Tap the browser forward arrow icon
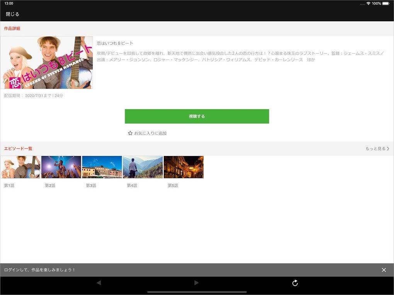This screenshot has height=295, width=394. tap(197, 283)
